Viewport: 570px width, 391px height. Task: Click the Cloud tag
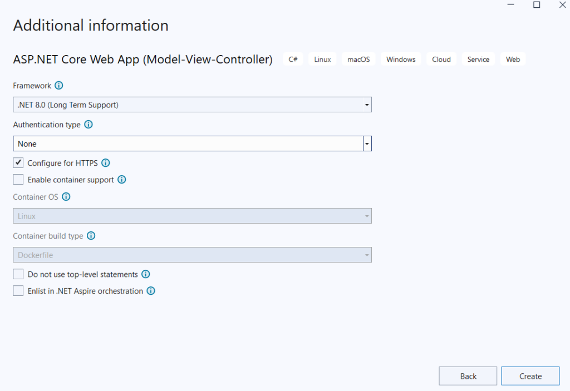pyautogui.click(x=441, y=59)
